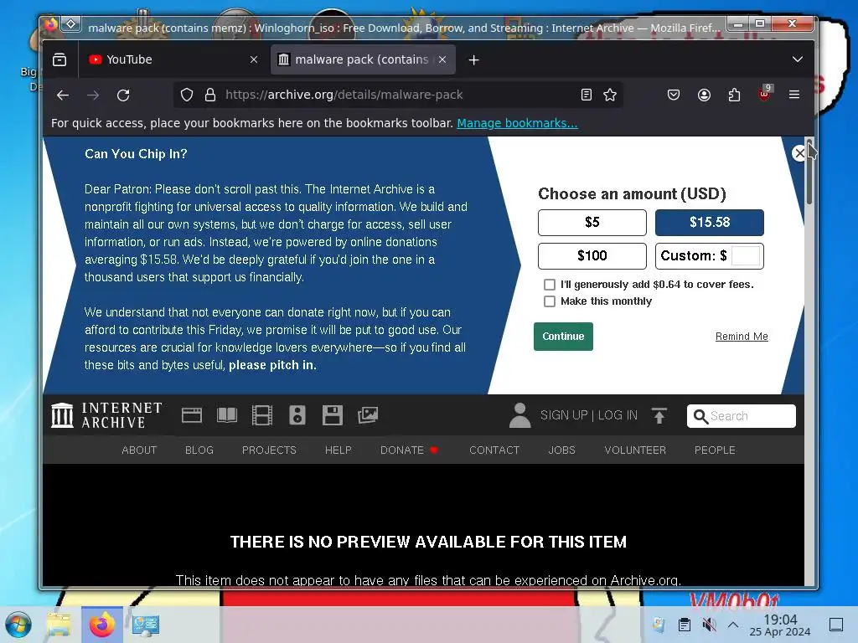Expand the hidden tray icons chevron
858x643 pixels.
click(x=733, y=625)
